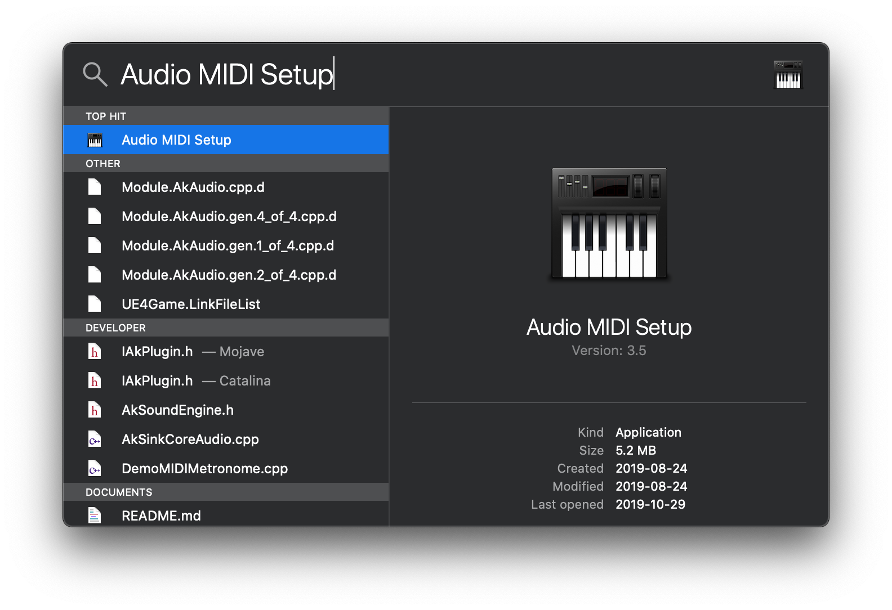Select Module.AkAudio.gen.4_of_4.cpp.d result
892x610 pixels.
pyautogui.click(x=226, y=216)
